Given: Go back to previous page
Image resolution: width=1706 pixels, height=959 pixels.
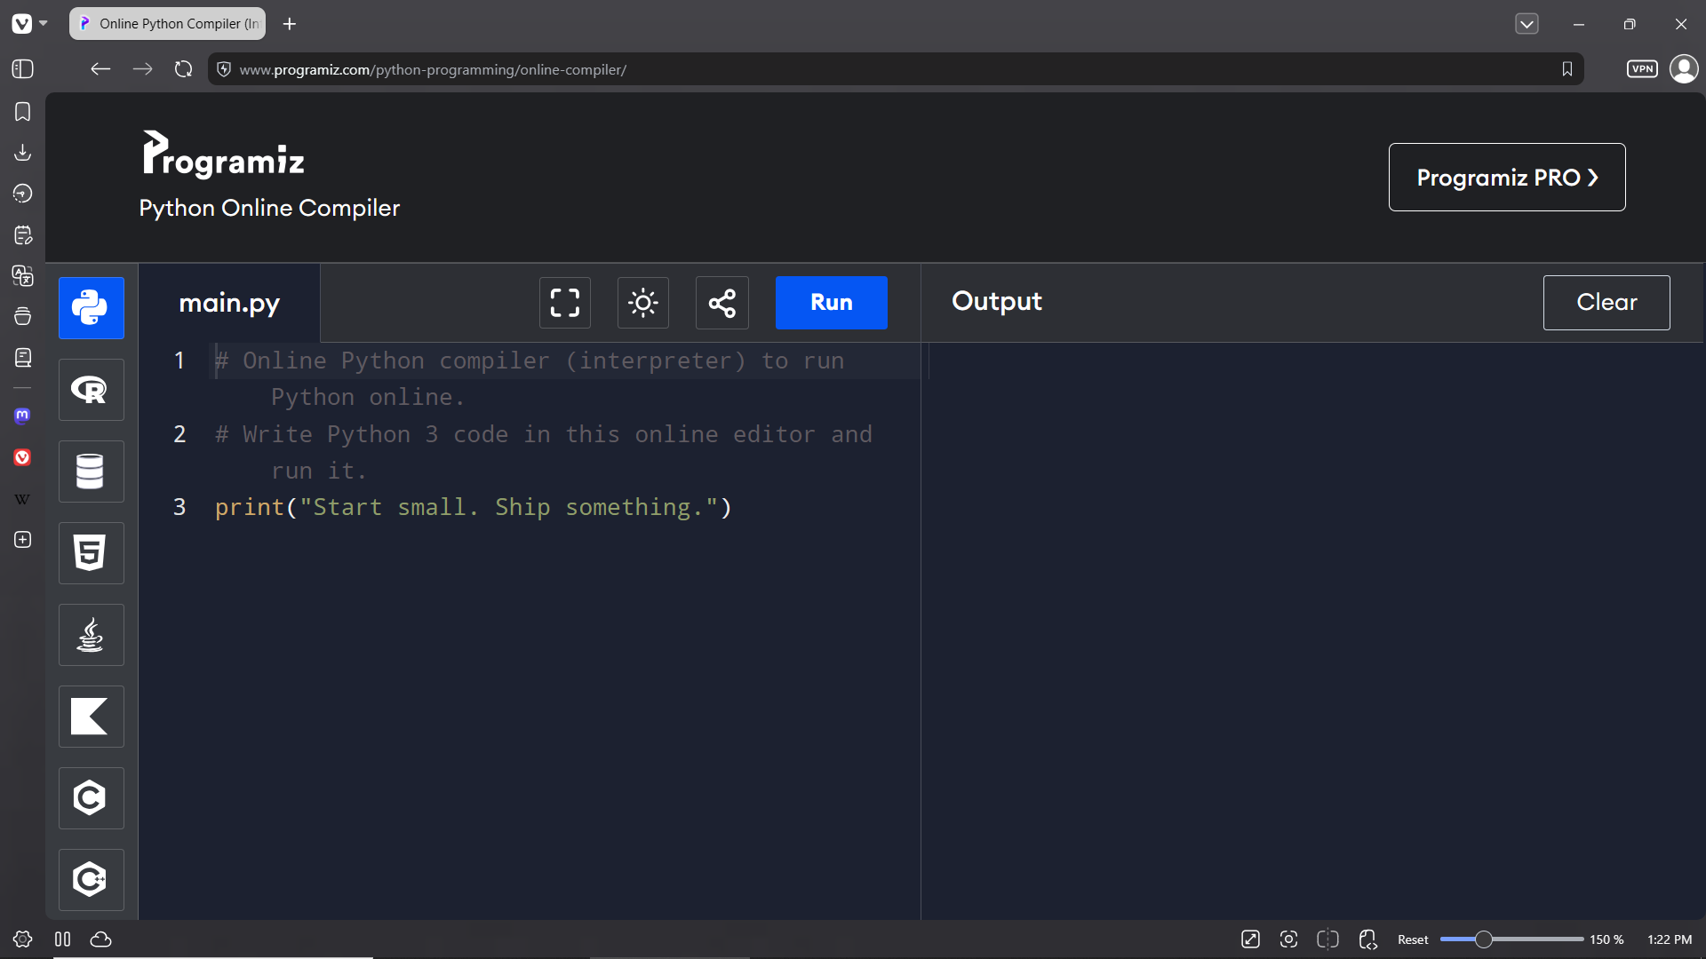Looking at the screenshot, I should tap(100, 69).
